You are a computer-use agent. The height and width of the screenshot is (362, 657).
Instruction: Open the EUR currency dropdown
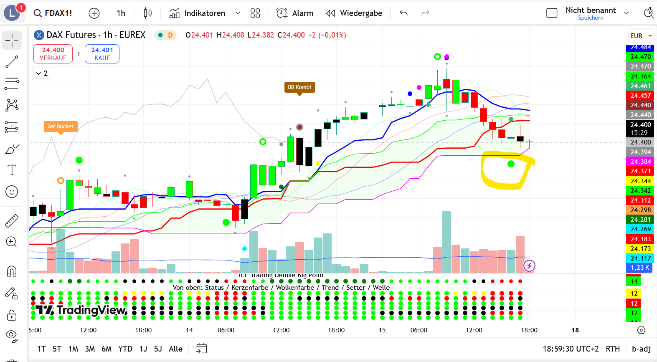pos(641,36)
